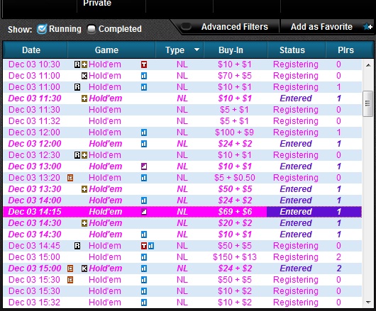This screenshot has width=376, height=311.
Task: Click the scrollbar down arrow
Action: tap(368, 302)
